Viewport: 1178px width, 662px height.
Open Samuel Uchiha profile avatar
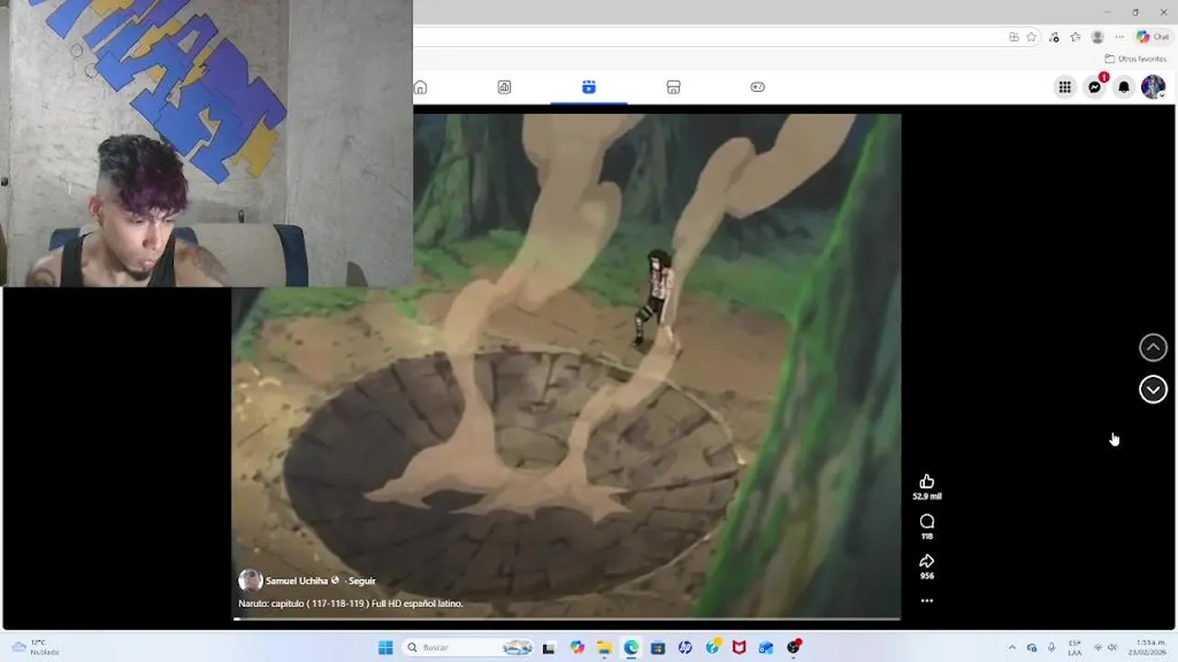250,580
